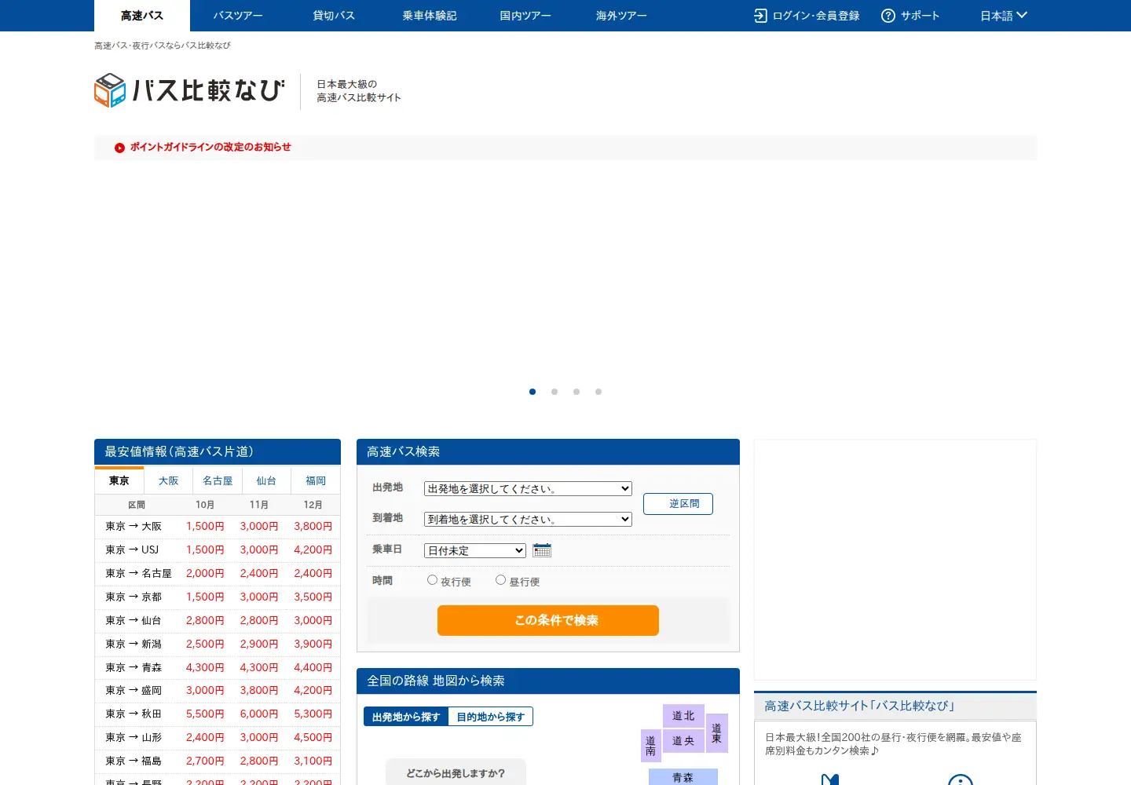This screenshot has width=1131, height=785.
Task: Select the 大阪 price tab
Action: (x=168, y=480)
